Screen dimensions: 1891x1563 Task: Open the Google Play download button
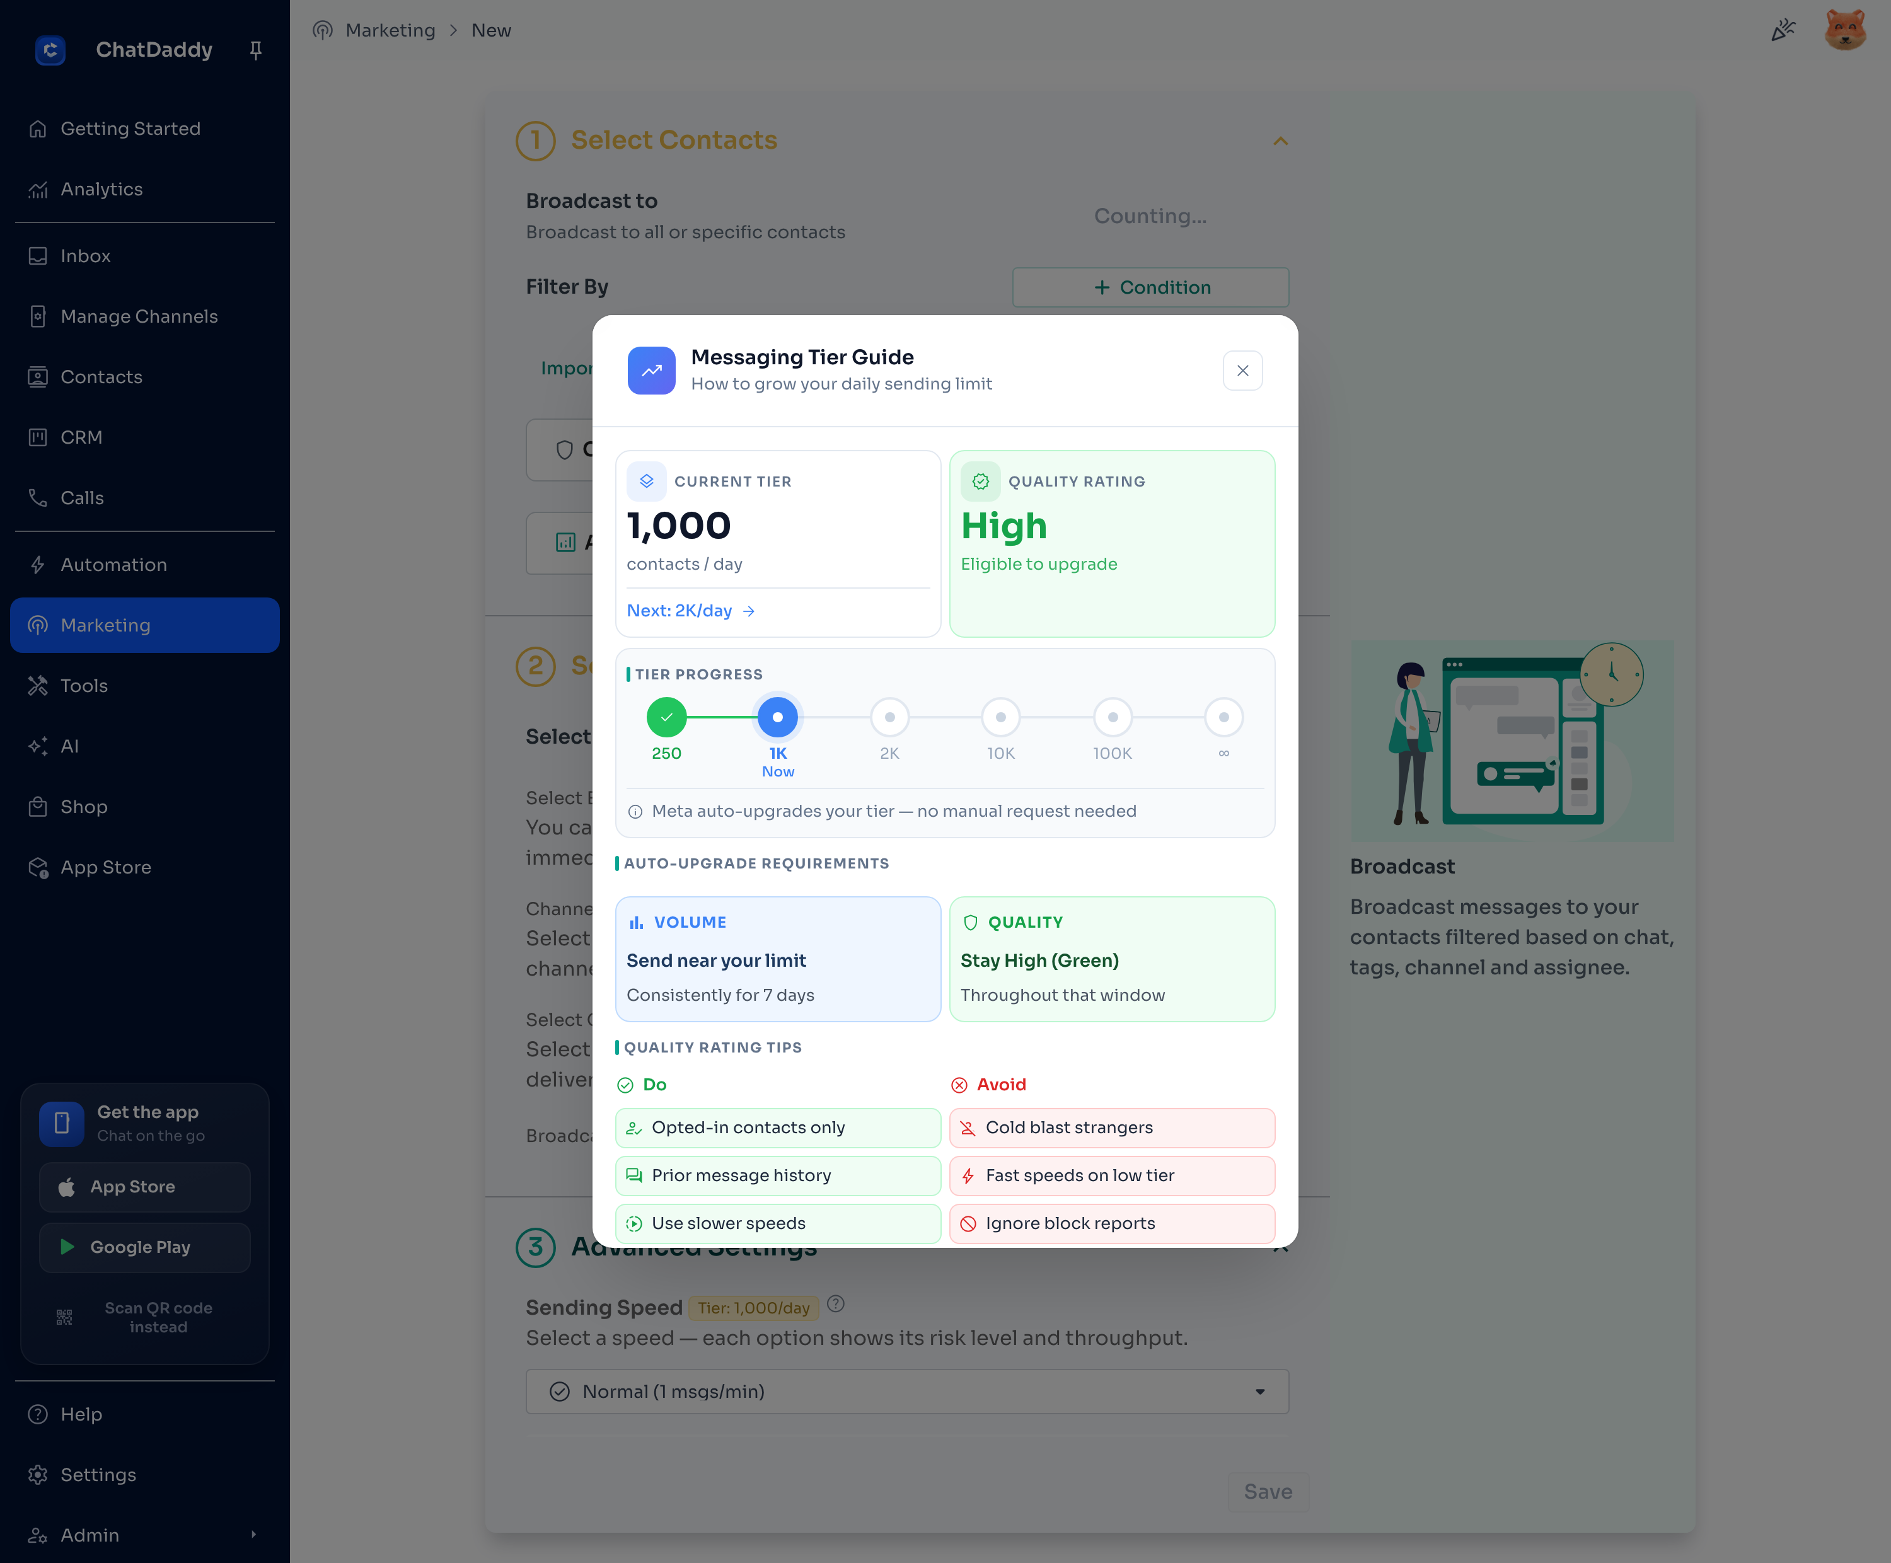pos(145,1247)
